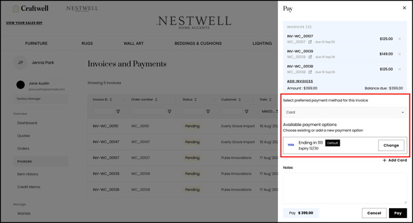Click the Visa card logo

coord(291,145)
